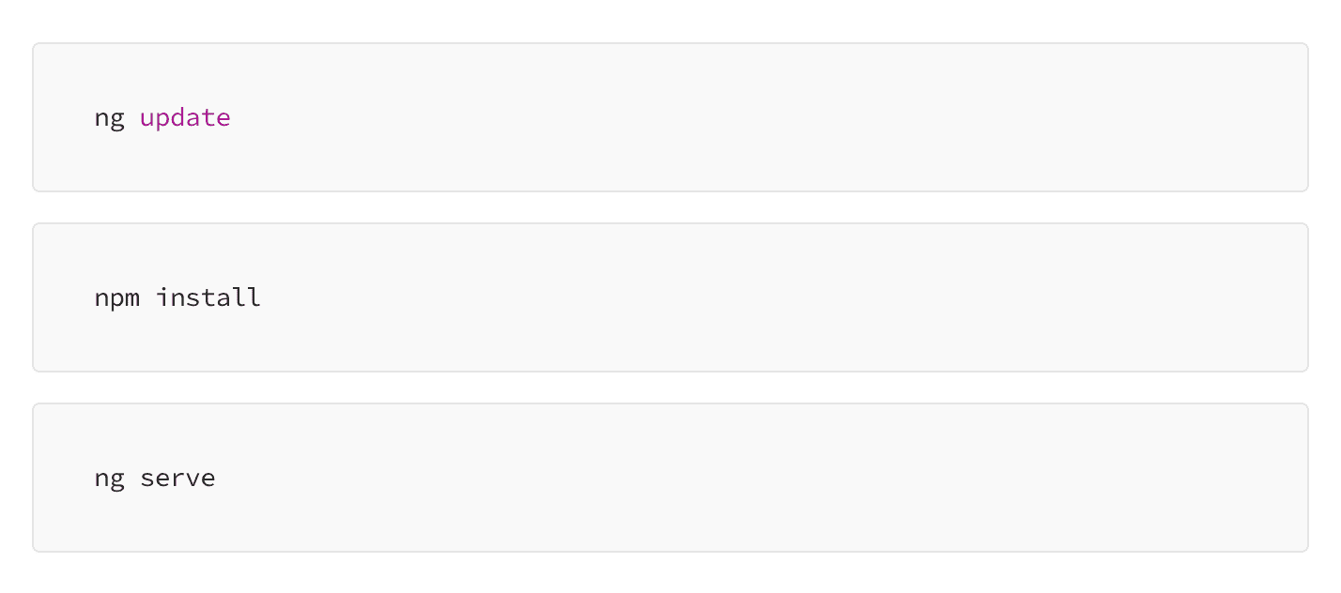Viewport: 1341px width, 593px height.
Task: Place cursor at end of "ng serve" line
Action: click(218, 479)
